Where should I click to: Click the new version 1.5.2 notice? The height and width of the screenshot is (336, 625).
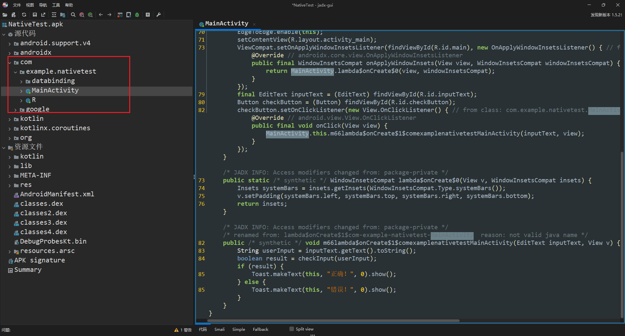coord(606,15)
